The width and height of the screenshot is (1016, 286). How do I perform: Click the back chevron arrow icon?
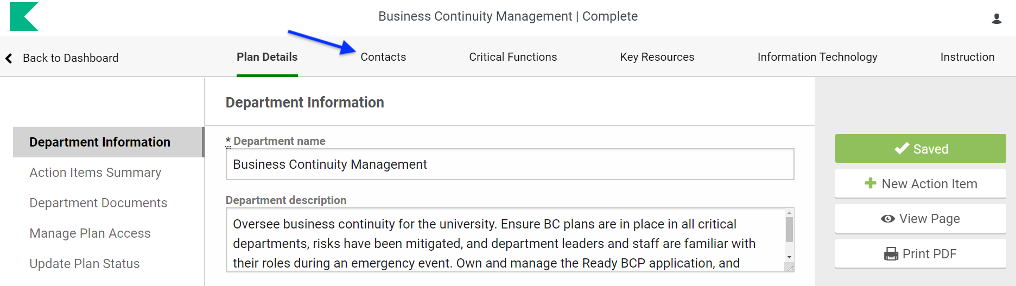coord(9,58)
